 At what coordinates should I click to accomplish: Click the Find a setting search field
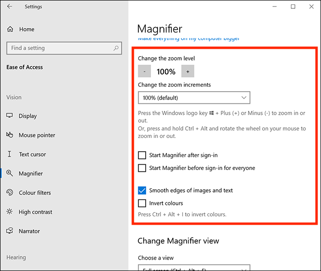click(x=59, y=48)
